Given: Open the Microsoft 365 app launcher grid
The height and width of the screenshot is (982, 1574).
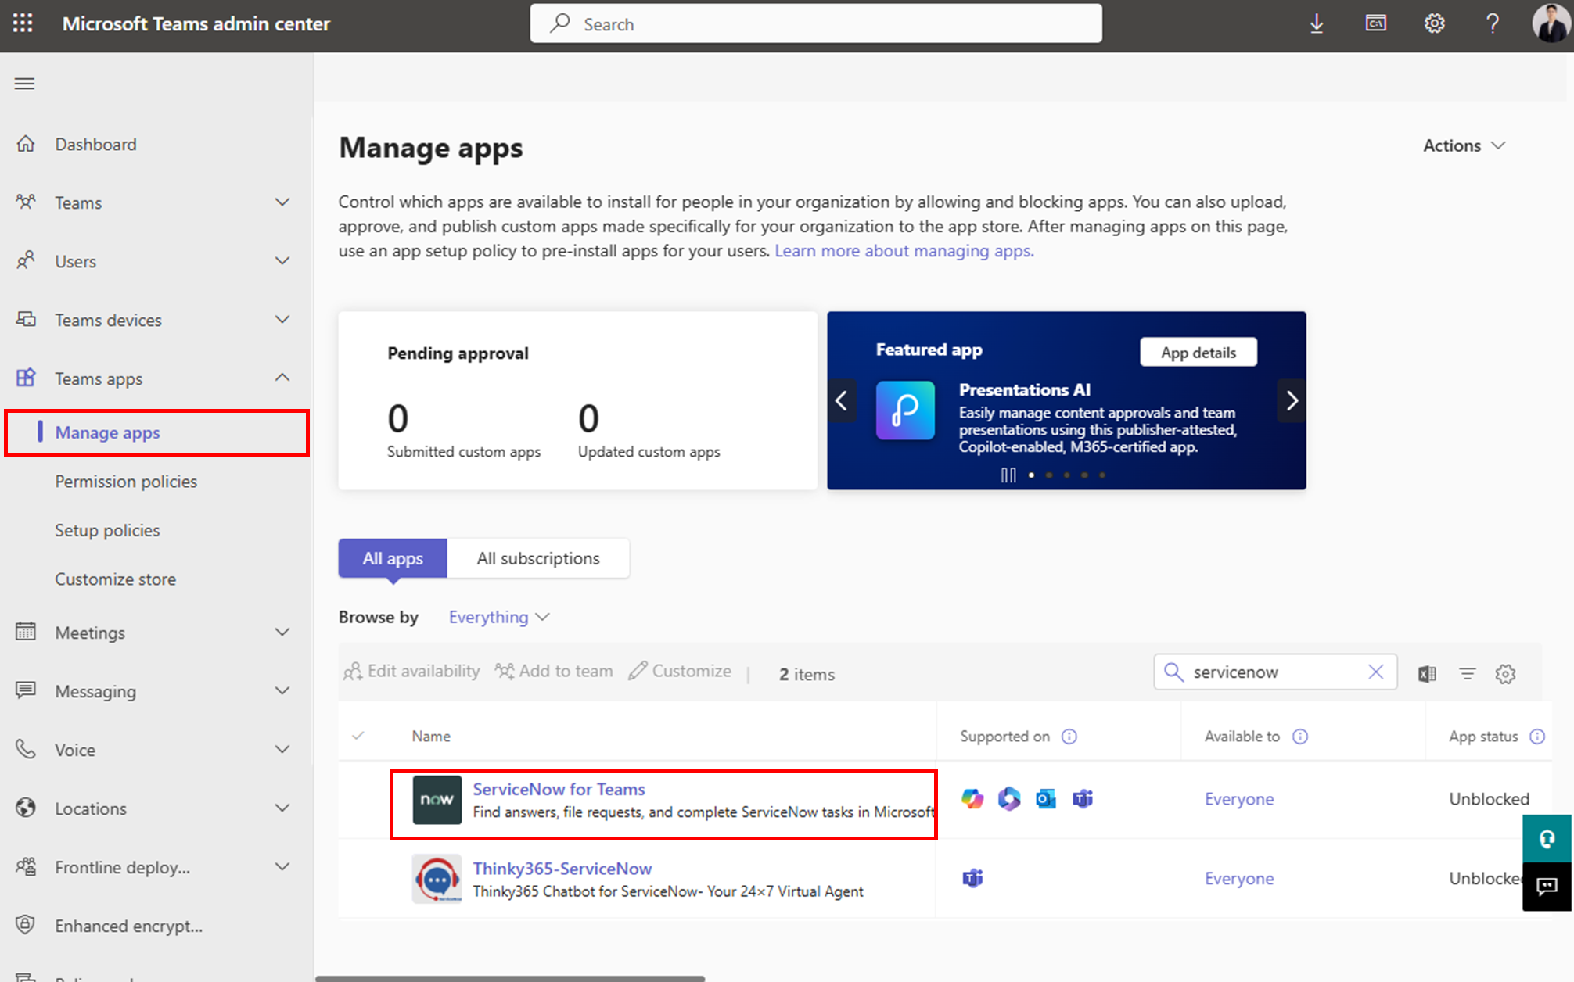Looking at the screenshot, I should coord(22,23).
